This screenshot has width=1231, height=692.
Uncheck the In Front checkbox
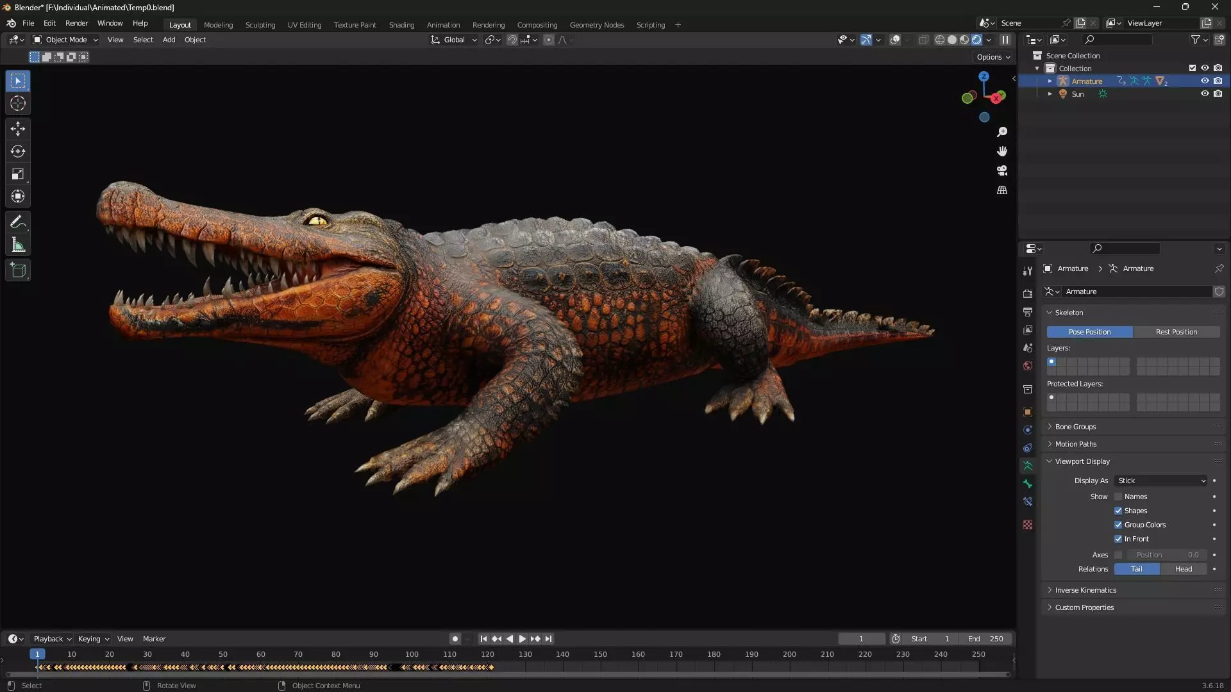coord(1118,539)
